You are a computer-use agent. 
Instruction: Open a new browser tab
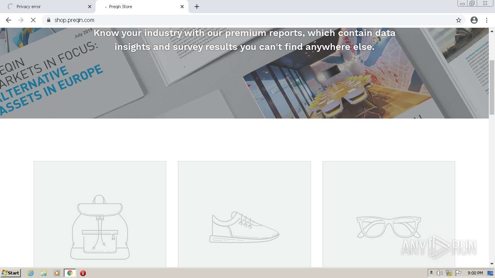tap(197, 7)
